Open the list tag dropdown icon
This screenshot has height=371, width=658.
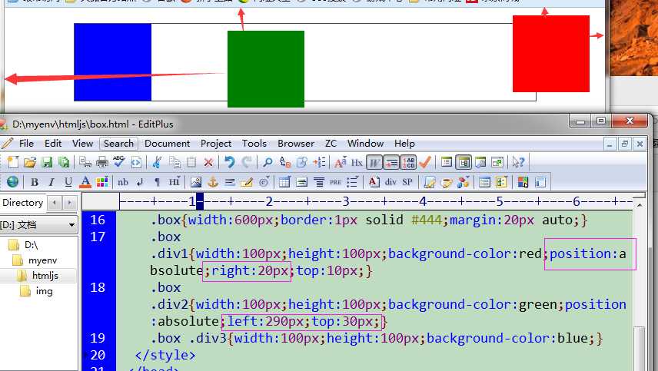coord(353,182)
